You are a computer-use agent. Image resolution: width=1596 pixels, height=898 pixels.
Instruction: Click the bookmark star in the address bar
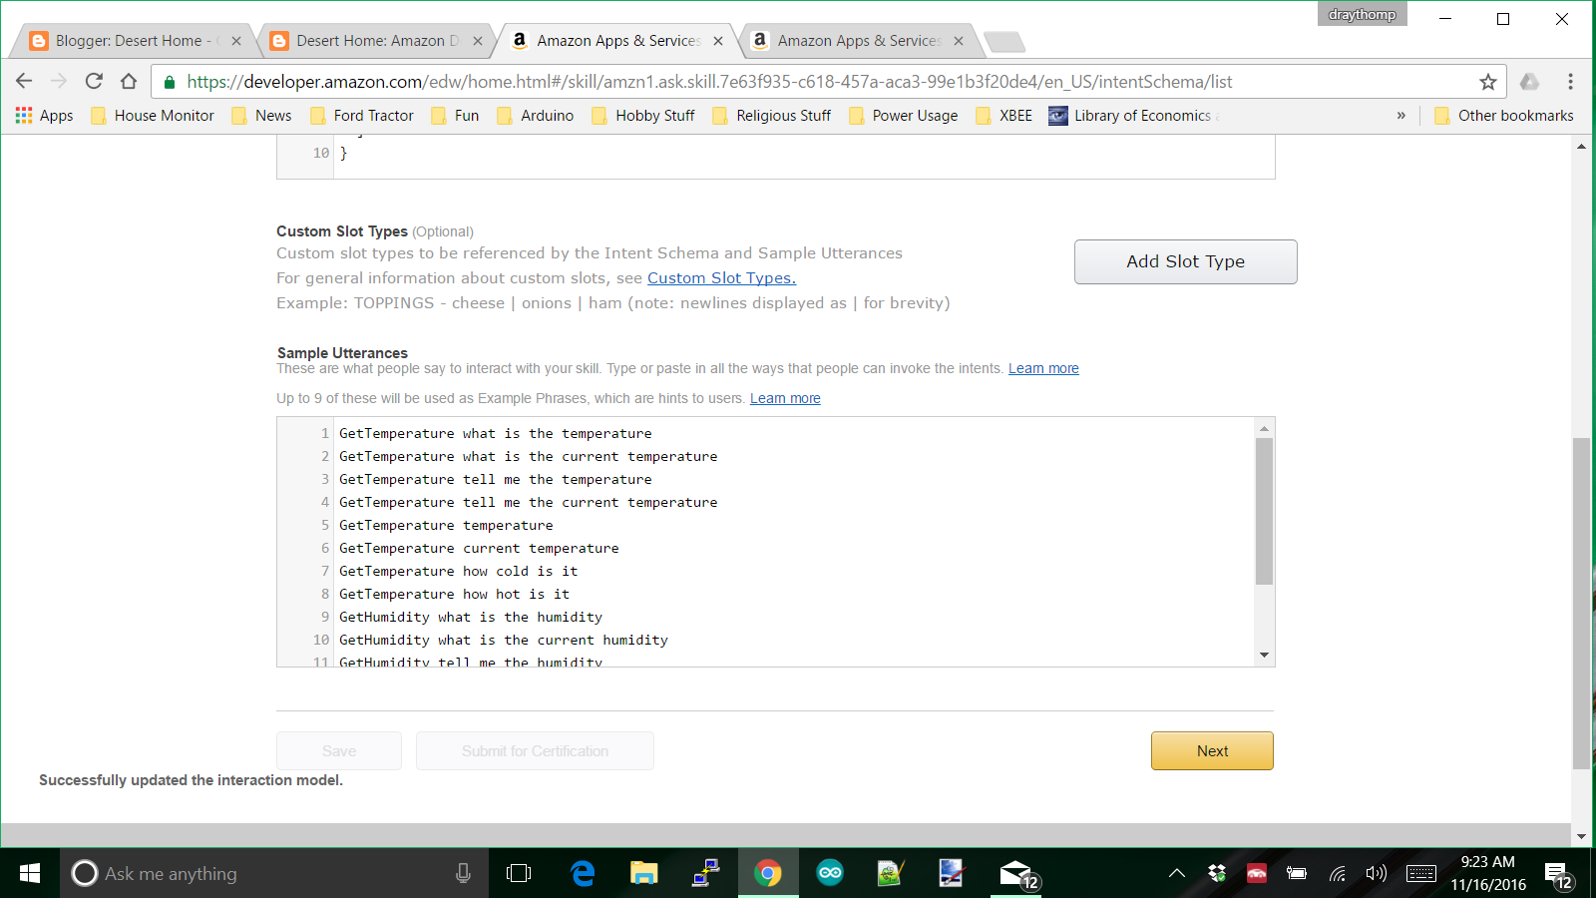[1486, 82]
